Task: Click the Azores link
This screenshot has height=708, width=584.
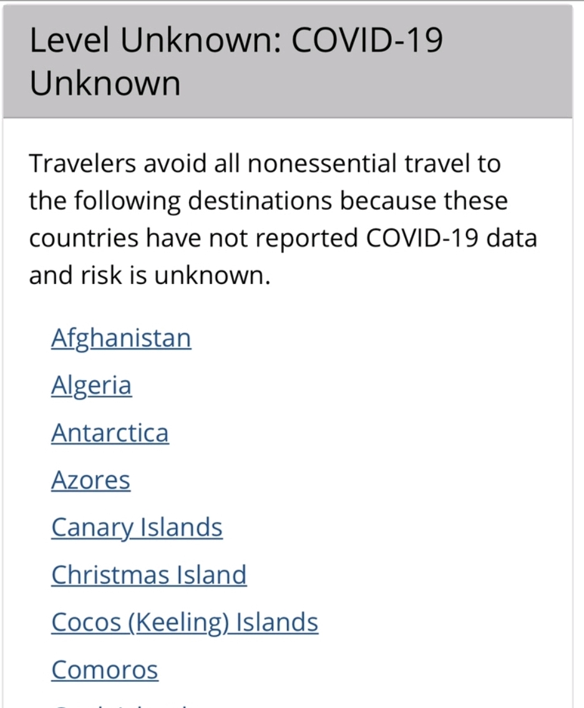Action: click(90, 480)
